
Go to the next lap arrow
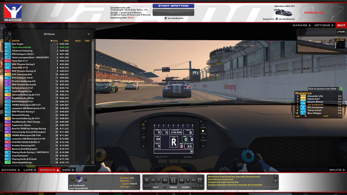[149, 187]
